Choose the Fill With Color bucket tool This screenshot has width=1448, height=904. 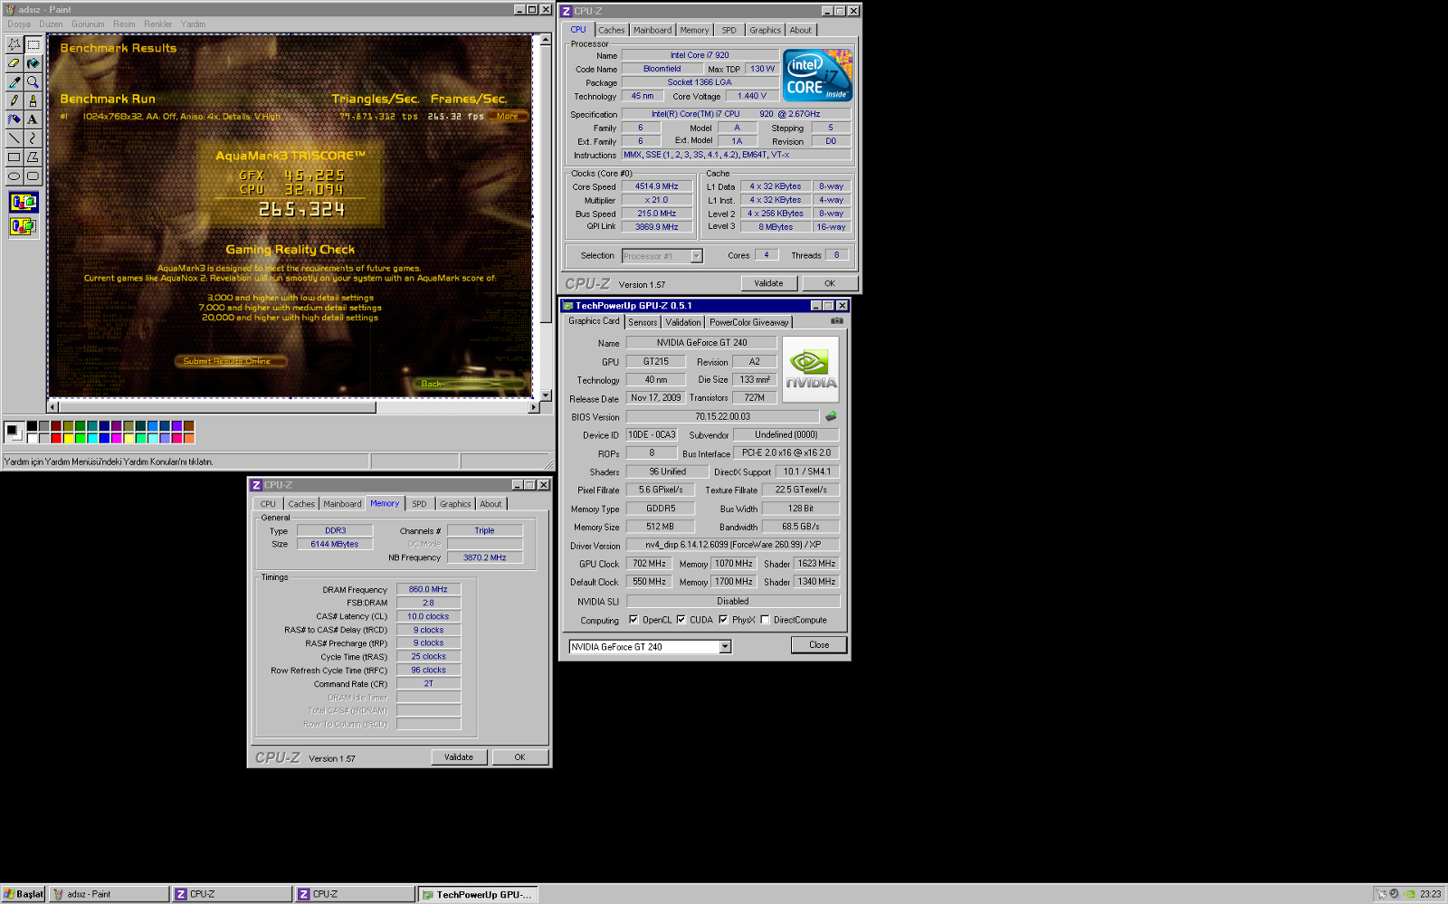[33, 62]
